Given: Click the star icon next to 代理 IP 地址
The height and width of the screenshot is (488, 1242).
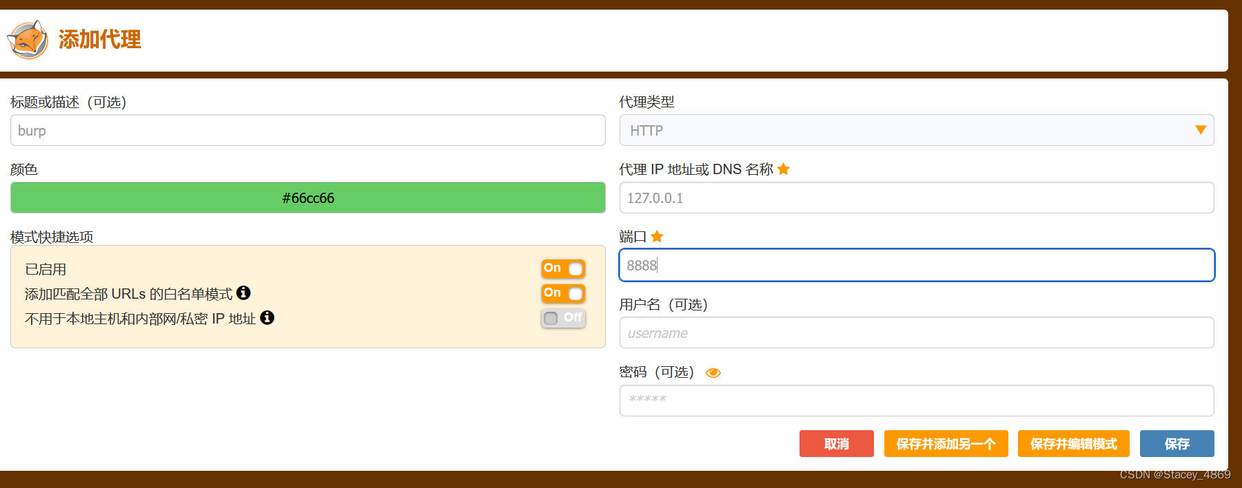Looking at the screenshot, I should coord(784,169).
